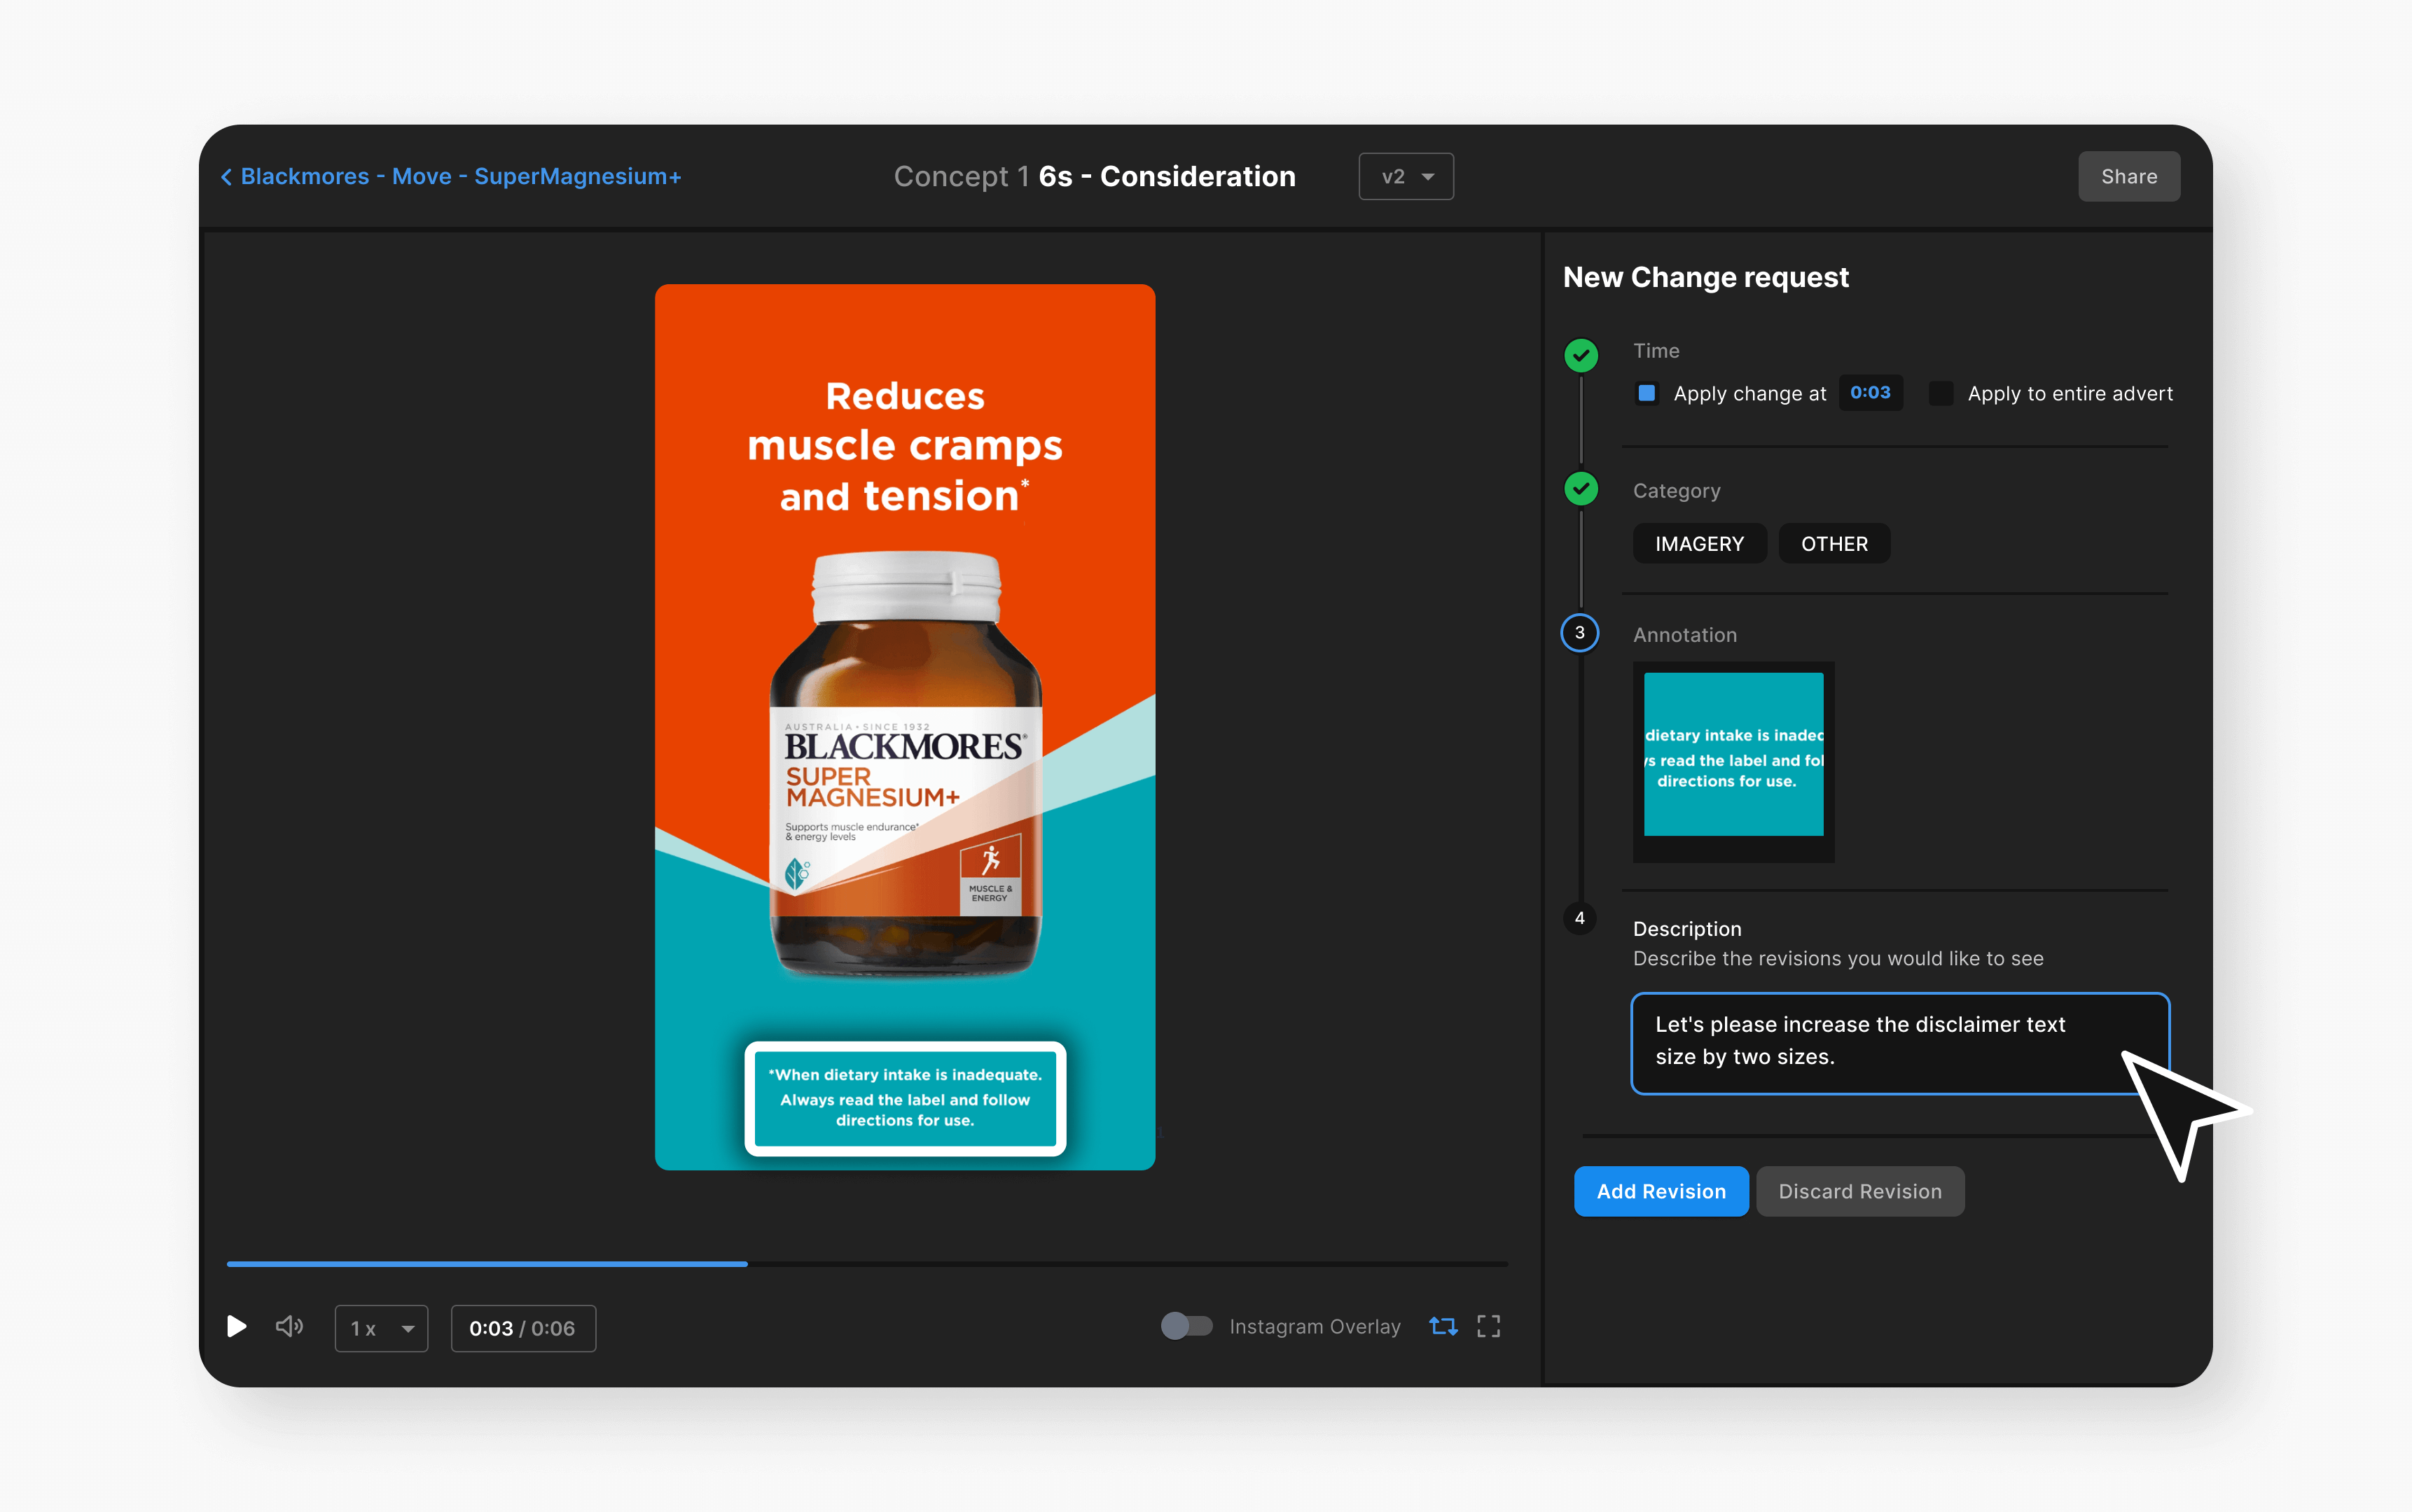Image resolution: width=2412 pixels, height=1512 pixels.
Task: Uncheck the Apply change at checkbox
Action: [x=1647, y=393]
